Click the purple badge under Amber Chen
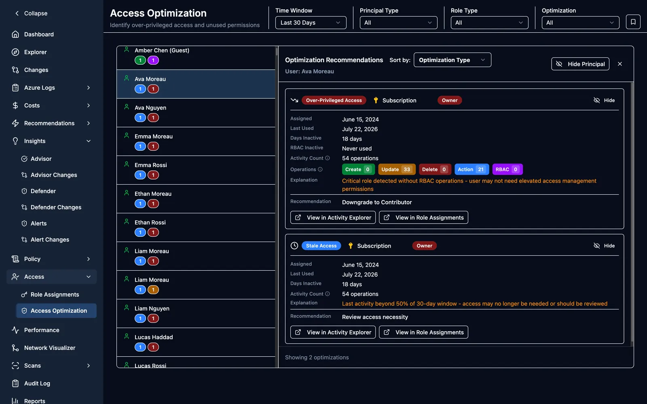647x404 pixels. 153,60
